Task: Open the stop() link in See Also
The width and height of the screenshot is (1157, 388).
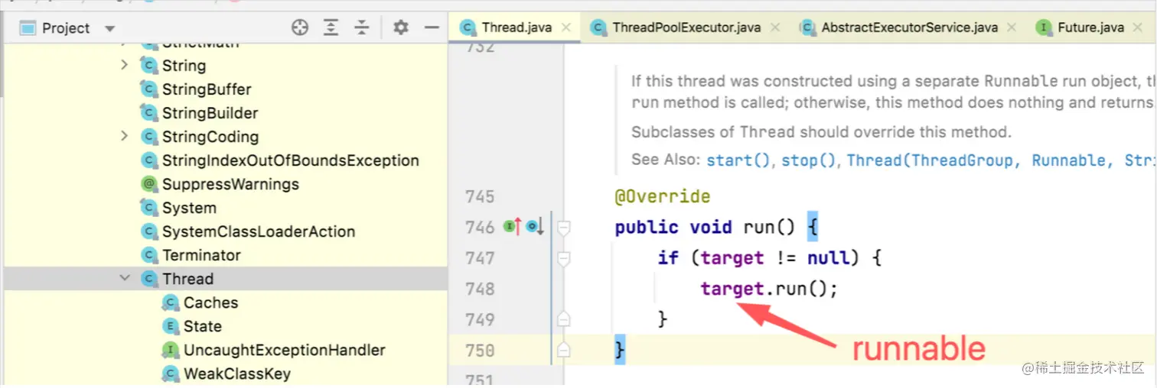Action: [x=808, y=160]
